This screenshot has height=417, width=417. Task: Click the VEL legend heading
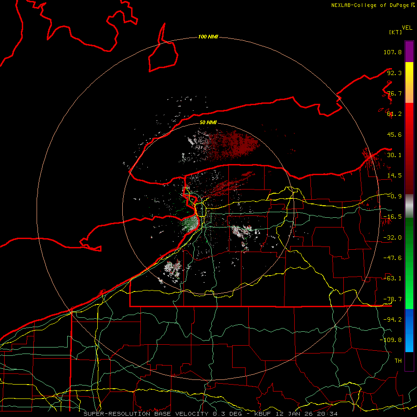pos(407,28)
